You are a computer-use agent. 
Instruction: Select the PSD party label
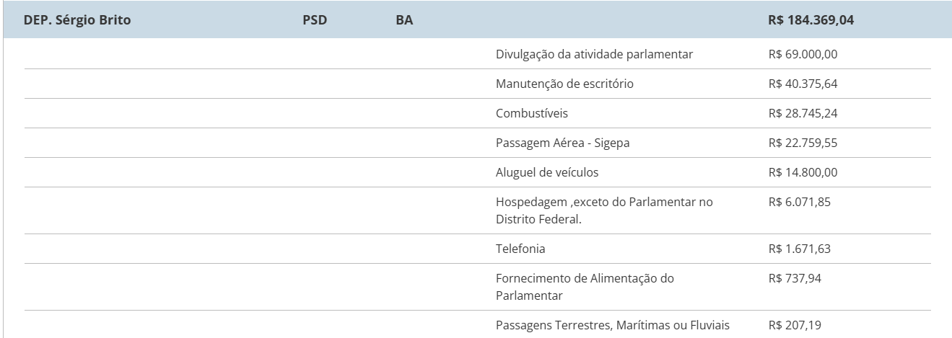pyautogui.click(x=315, y=20)
